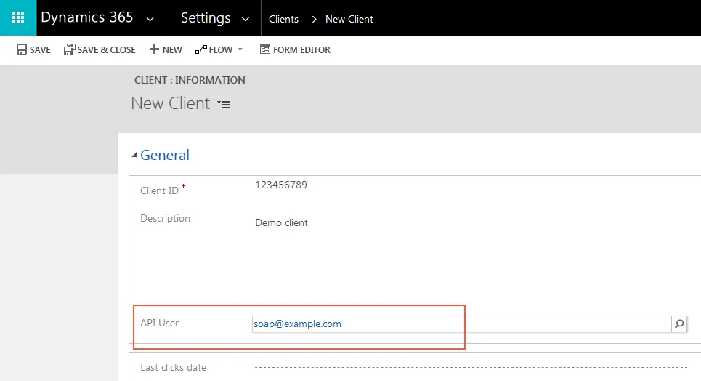
Task: Select New Client in the breadcrumb
Action: tap(349, 19)
